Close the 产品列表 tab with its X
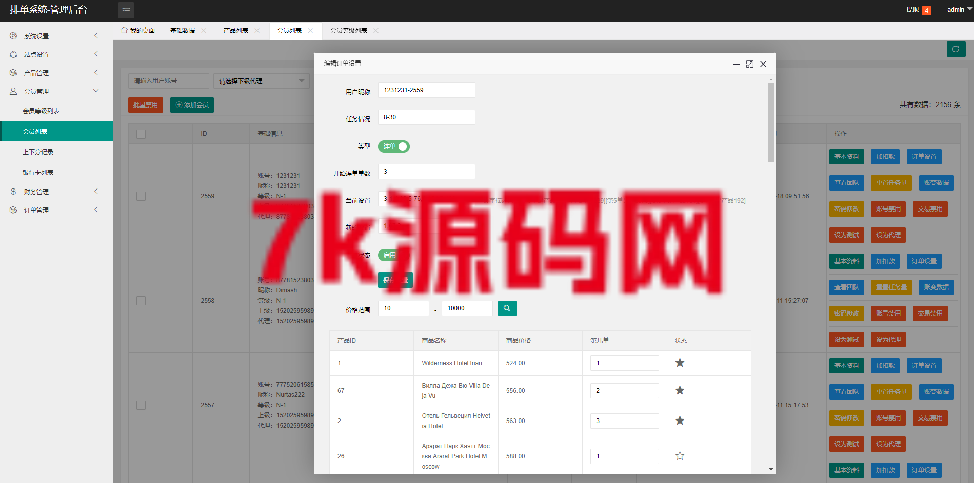 click(x=257, y=31)
